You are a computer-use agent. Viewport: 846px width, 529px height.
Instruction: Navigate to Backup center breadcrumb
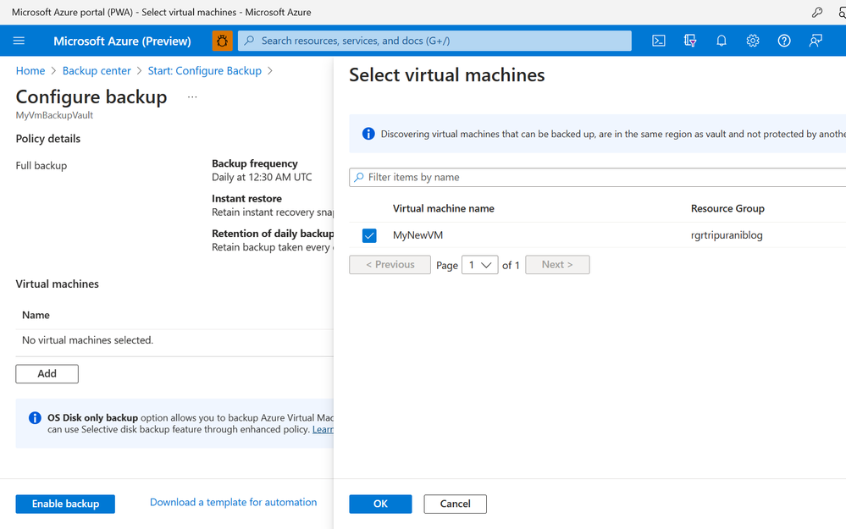click(97, 70)
